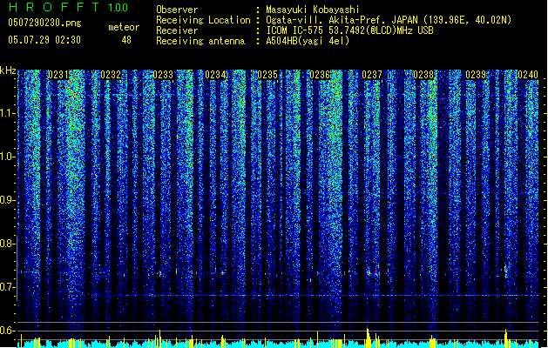Click the date 05.07.29 02:30
Screen dimensions: 548x348
[44, 40]
